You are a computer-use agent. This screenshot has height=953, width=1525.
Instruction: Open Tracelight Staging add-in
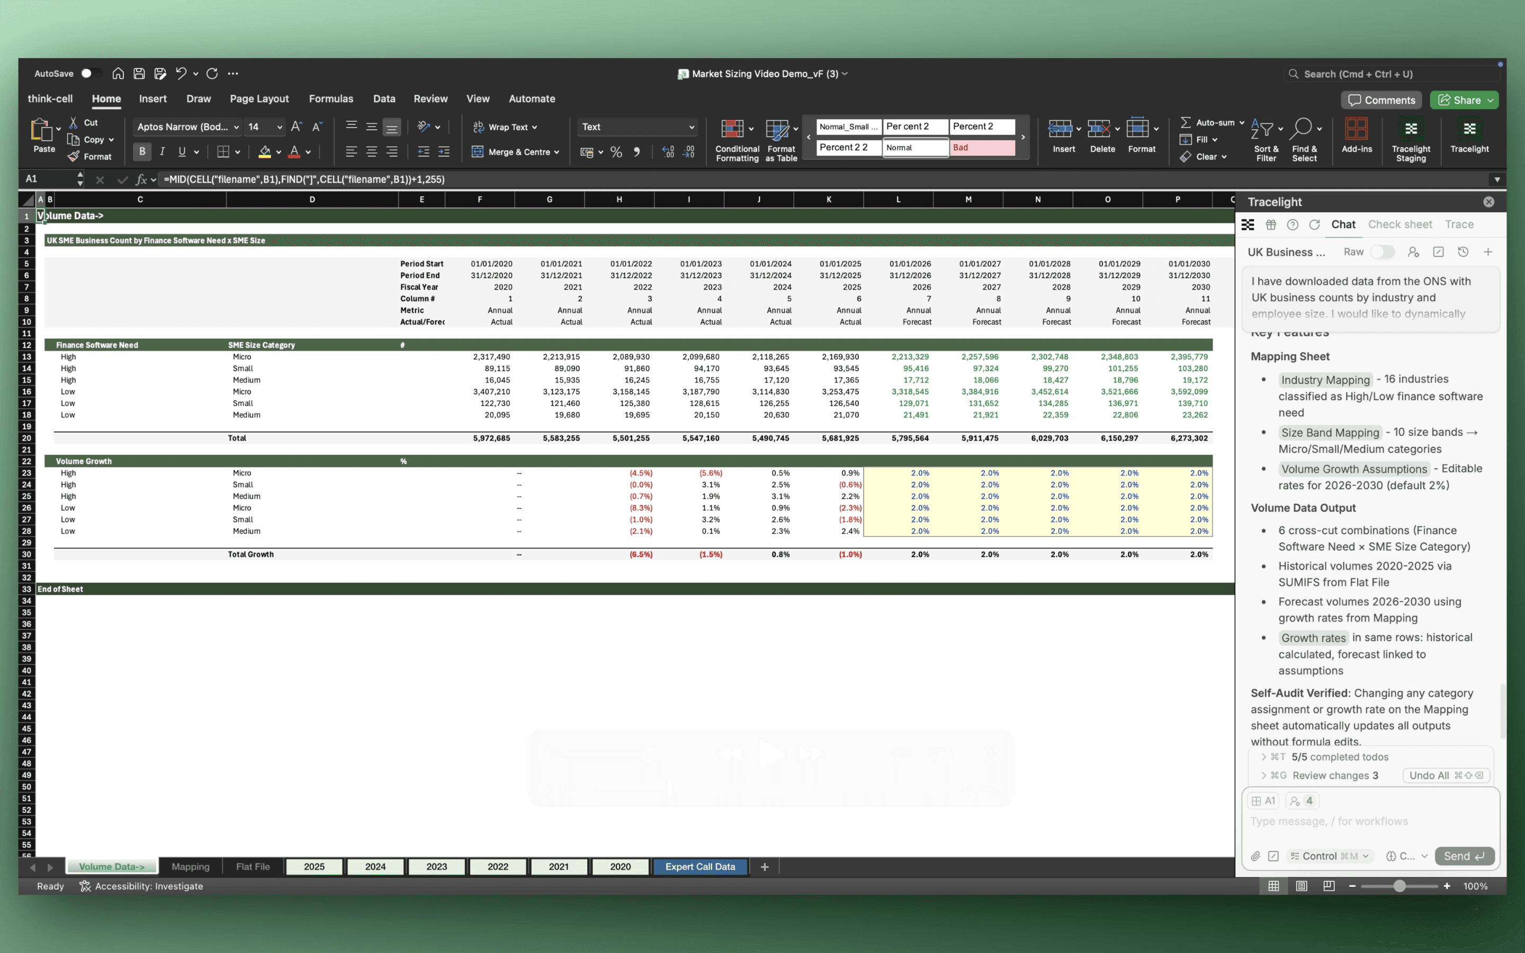click(1410, 130)
